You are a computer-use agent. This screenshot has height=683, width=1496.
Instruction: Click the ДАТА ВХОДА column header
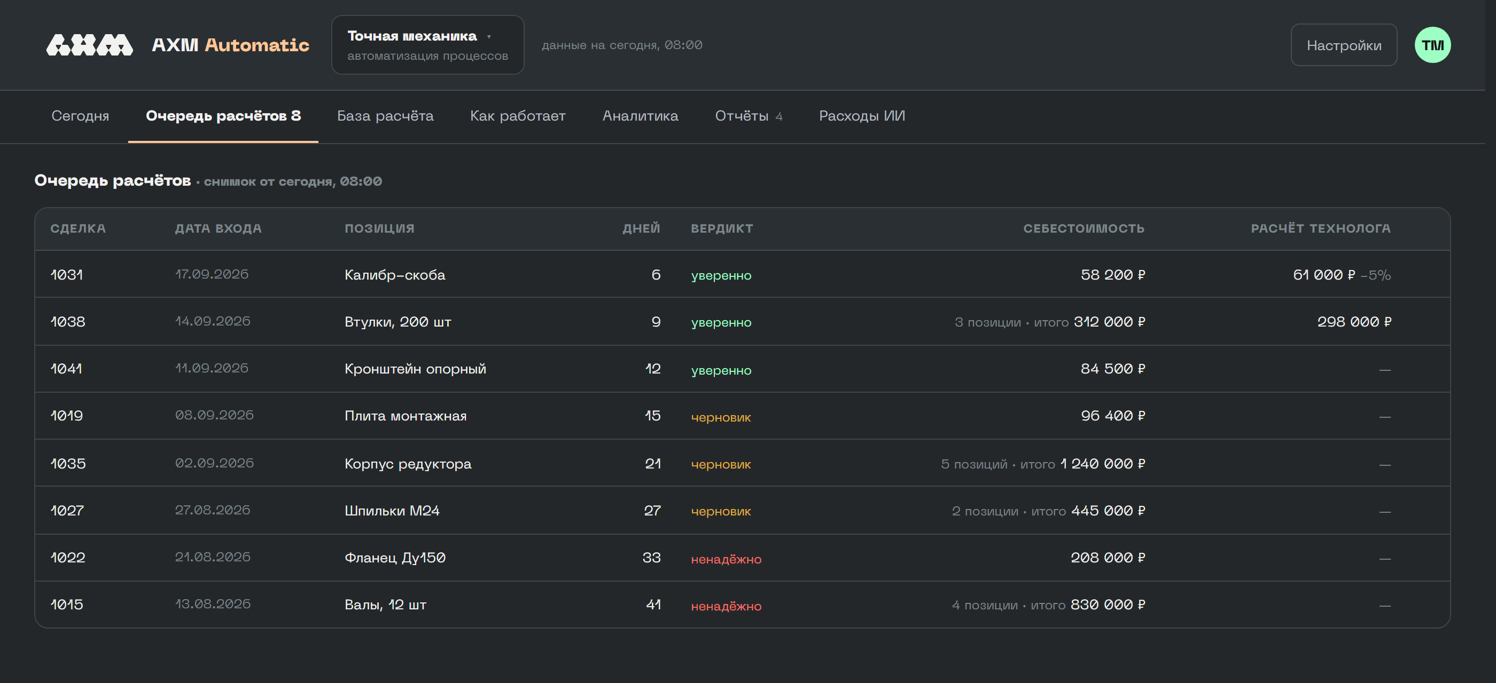pyautogui.click(x=219, y=228)
